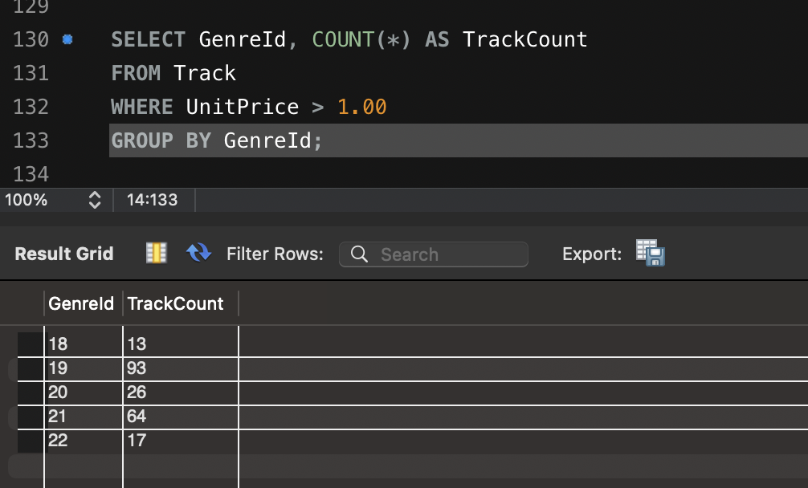Type in the Filter Rows search field
Viewport: 808px width, 488px height.
[434, 254]
